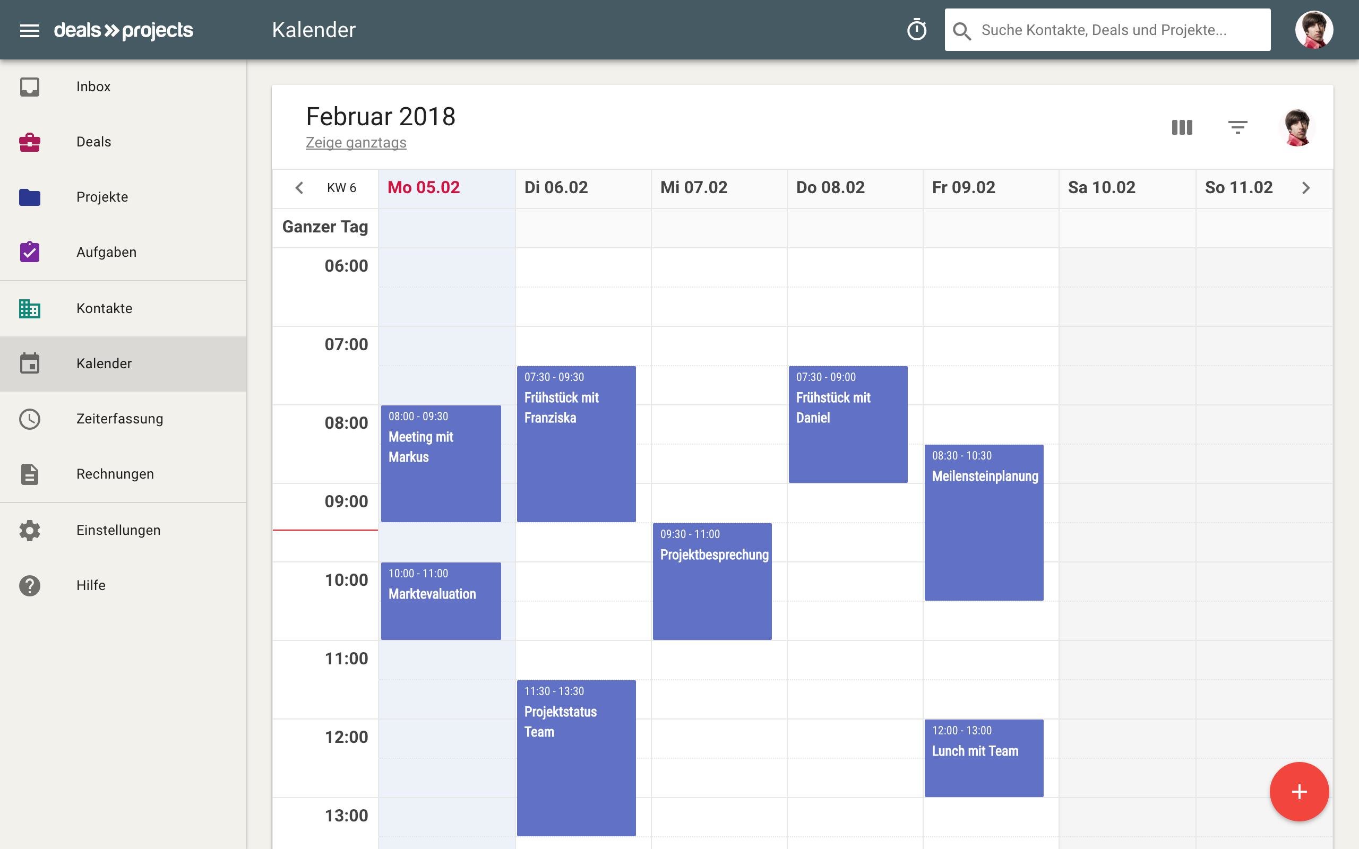This screenshot has width=1359, height=849.
Task: Open the Zeiterfassung clock icon
Action: [30, 419]
